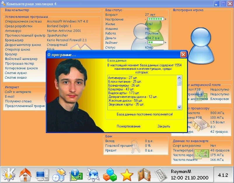Select 'Блоки питания - 25 шт.' row
The width and height of the screenshot is (234, 183).
[x=125, y=82]
